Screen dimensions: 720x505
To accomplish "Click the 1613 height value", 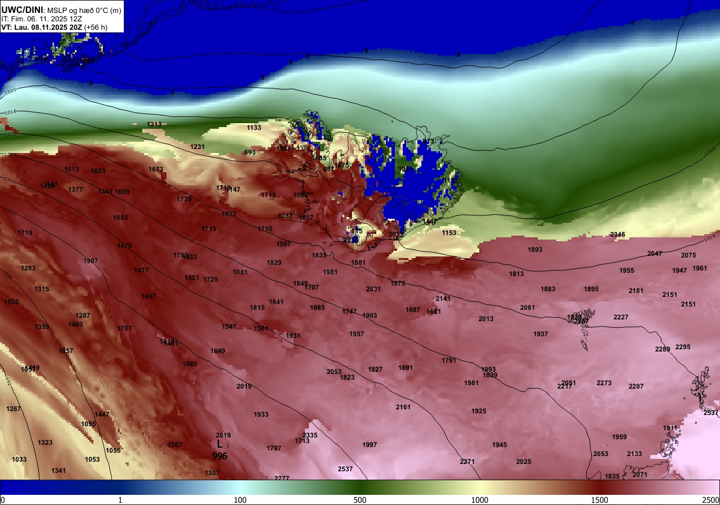I will click(x=71, y=169).
